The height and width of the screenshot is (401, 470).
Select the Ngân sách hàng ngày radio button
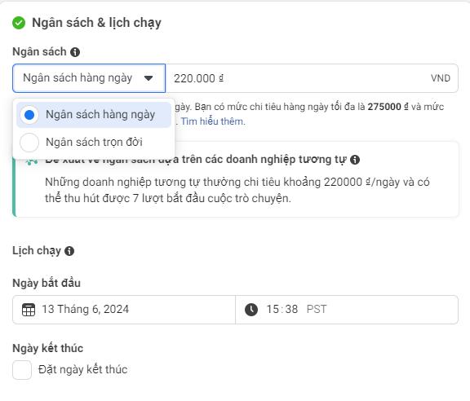pyautogui.click(x=29, y=115)
